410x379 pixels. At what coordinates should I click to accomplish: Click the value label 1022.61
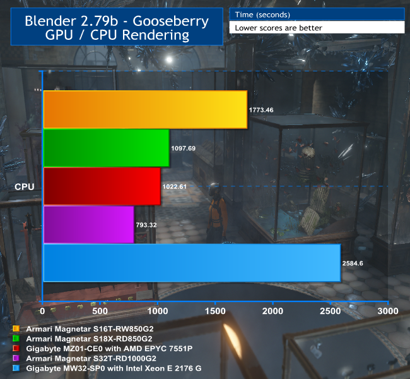[x=174, y=187]
